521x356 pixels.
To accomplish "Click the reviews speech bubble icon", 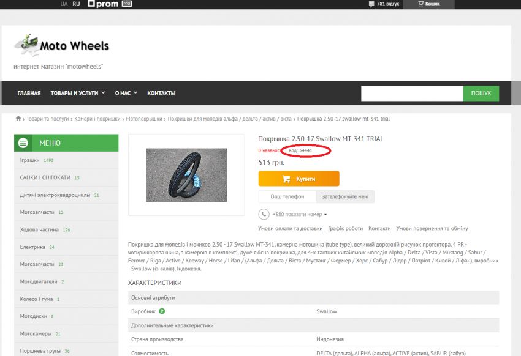I will pos(371,4).
